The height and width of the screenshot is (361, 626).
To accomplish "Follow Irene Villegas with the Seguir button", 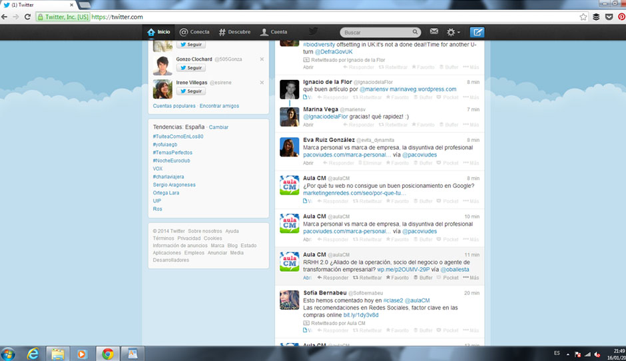I will (x=190, y=91).
